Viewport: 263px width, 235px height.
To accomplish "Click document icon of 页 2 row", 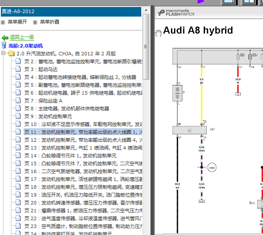I will click(x=18, y=61).
